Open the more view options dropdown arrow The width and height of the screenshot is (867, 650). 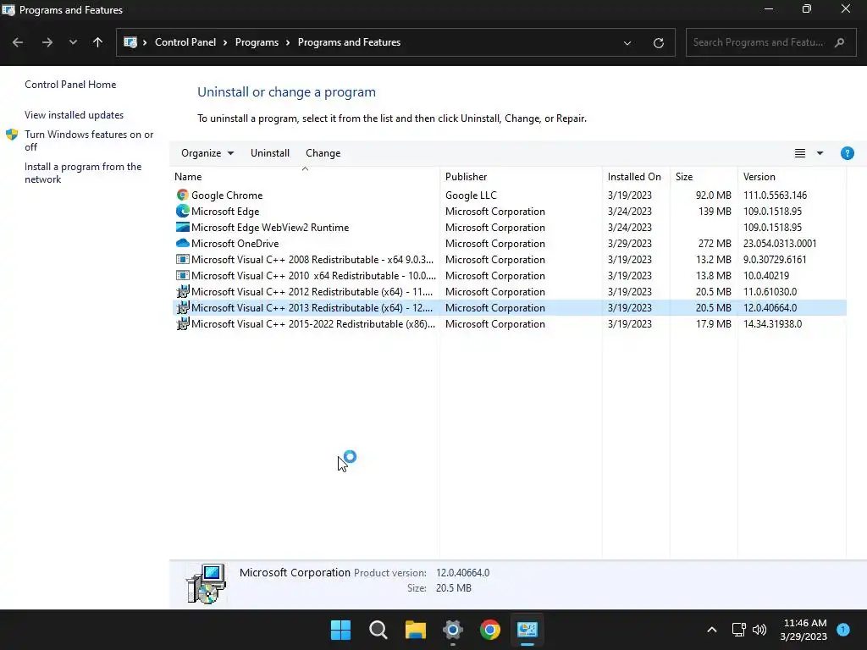point(820,153)
